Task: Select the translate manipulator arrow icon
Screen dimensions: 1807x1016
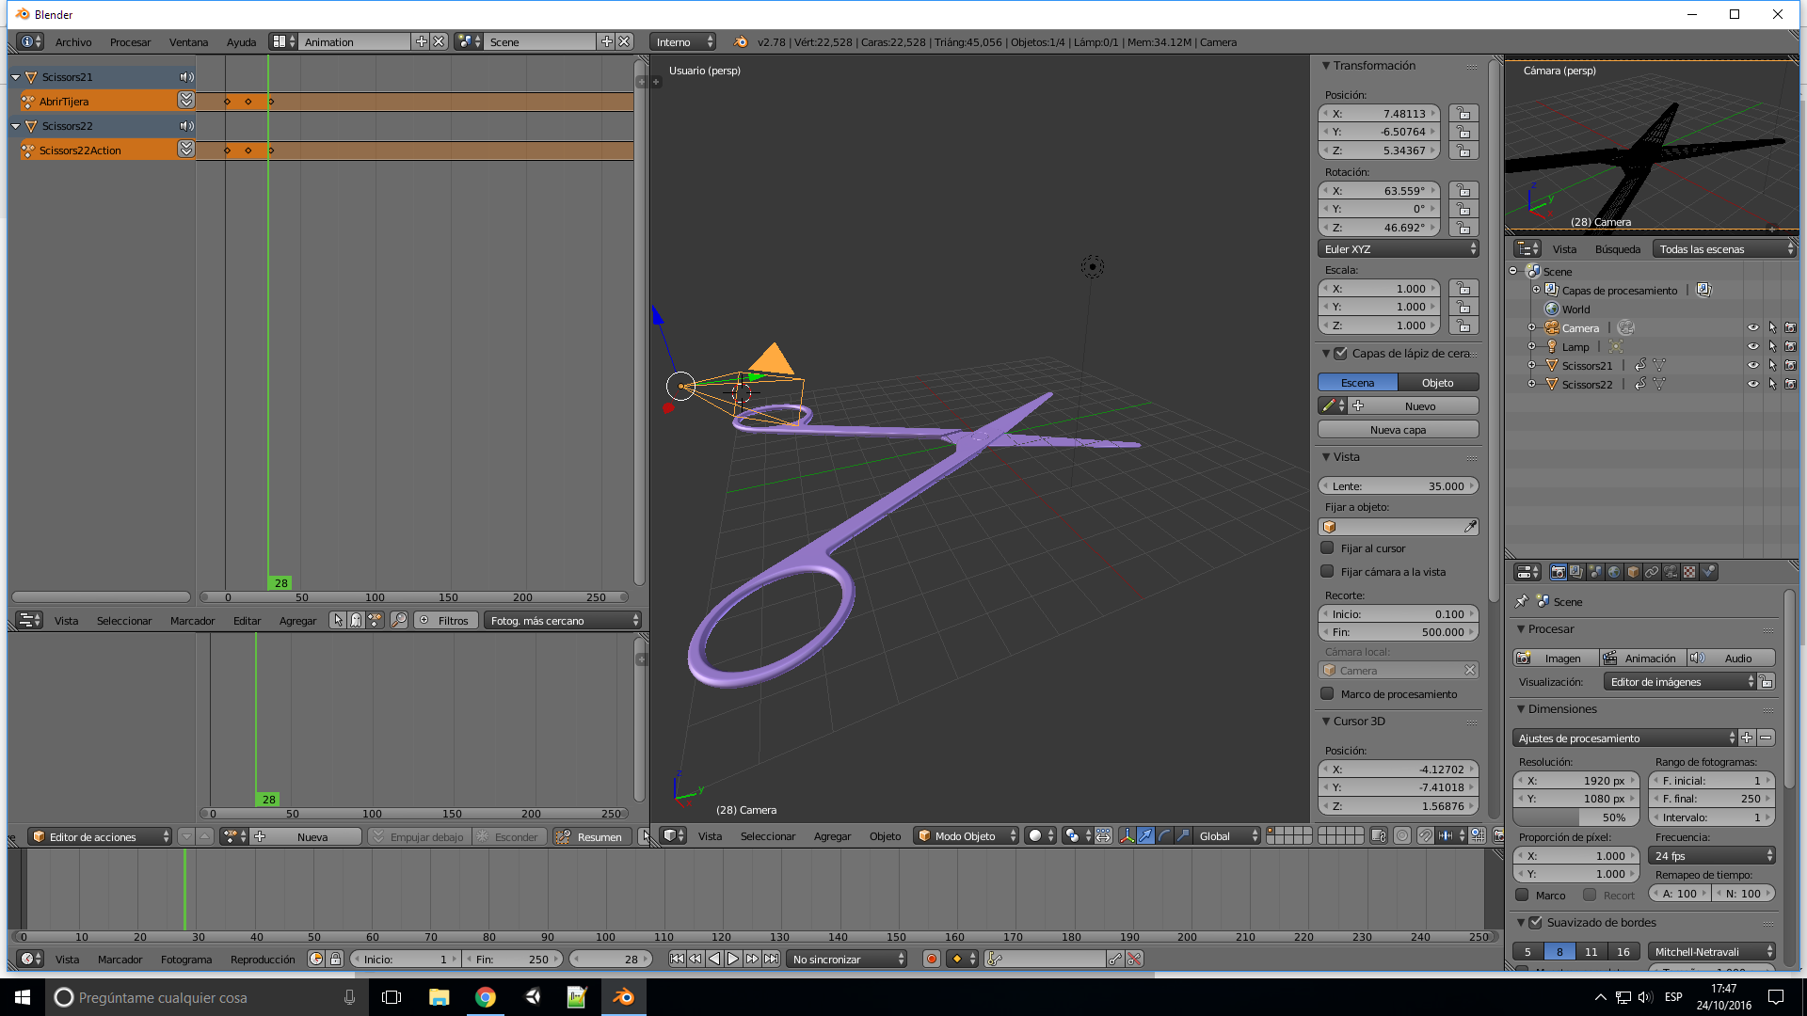Action: (1145, 836)
